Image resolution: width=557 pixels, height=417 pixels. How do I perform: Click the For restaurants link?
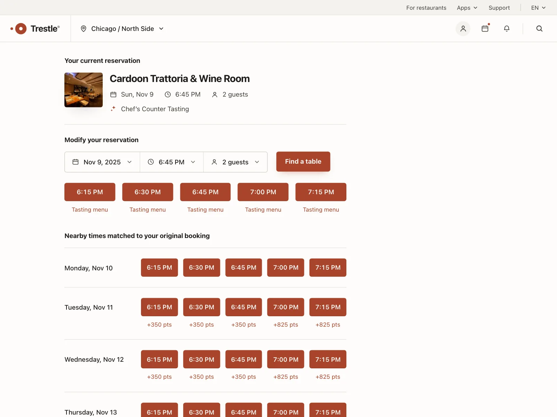coord(426,8)
